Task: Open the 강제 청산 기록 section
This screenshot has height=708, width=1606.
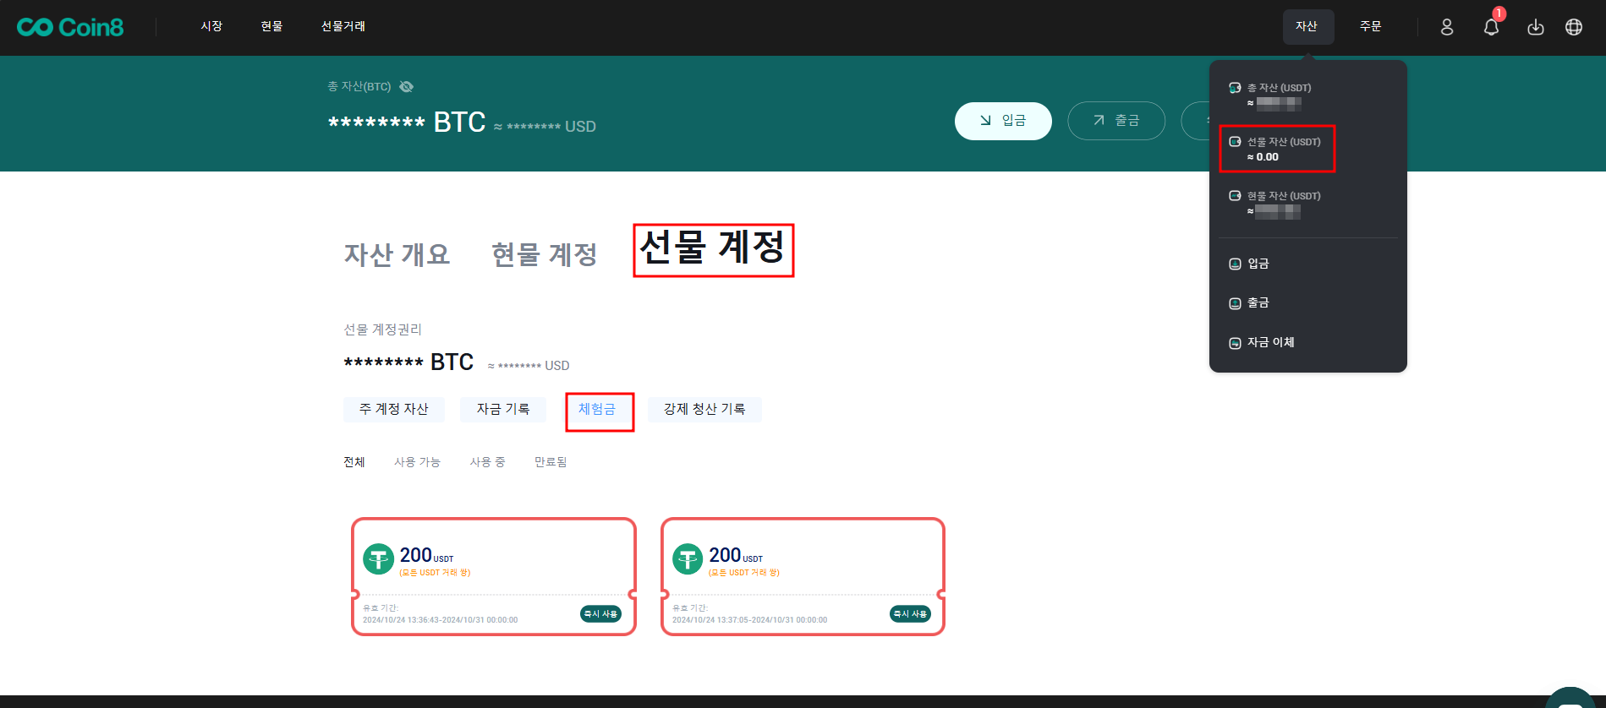Action: [704, 409]
